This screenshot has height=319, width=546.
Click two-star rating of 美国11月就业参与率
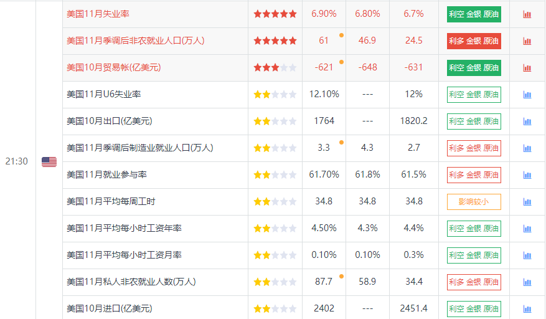point(275,174)
